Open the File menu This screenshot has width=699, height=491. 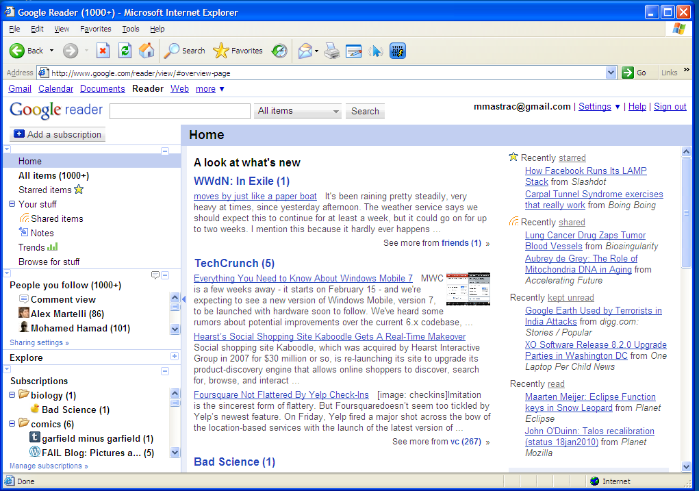coord(14,29)
